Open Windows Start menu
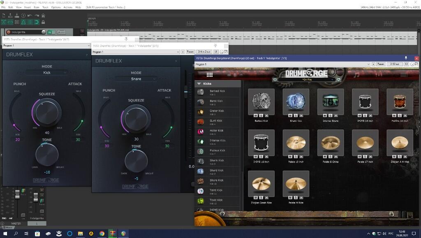 click(5, 233)
